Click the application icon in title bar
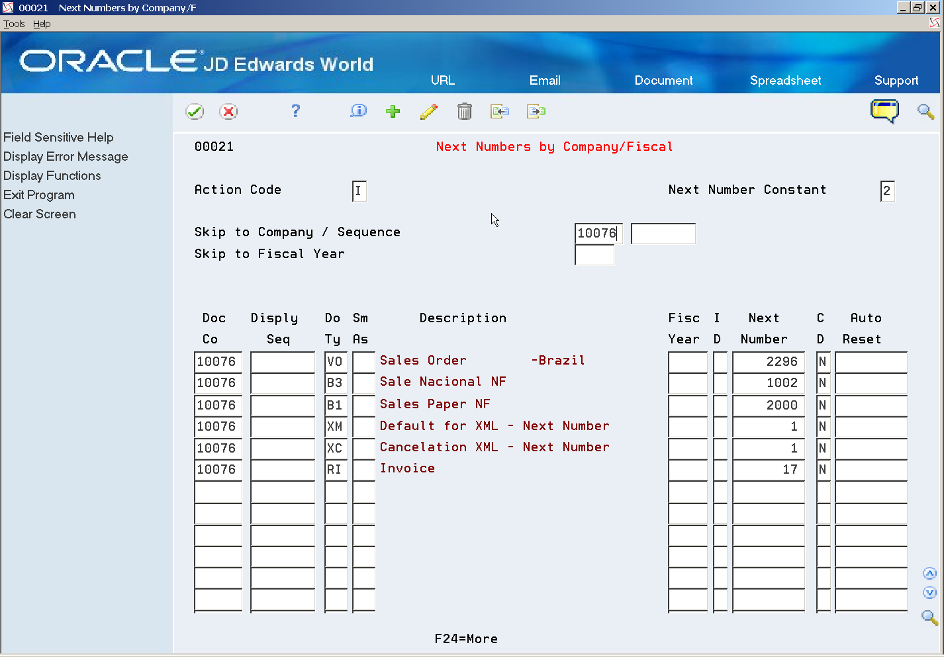The image size is (944, 657). pyautogui.click(x=8, y=8)
